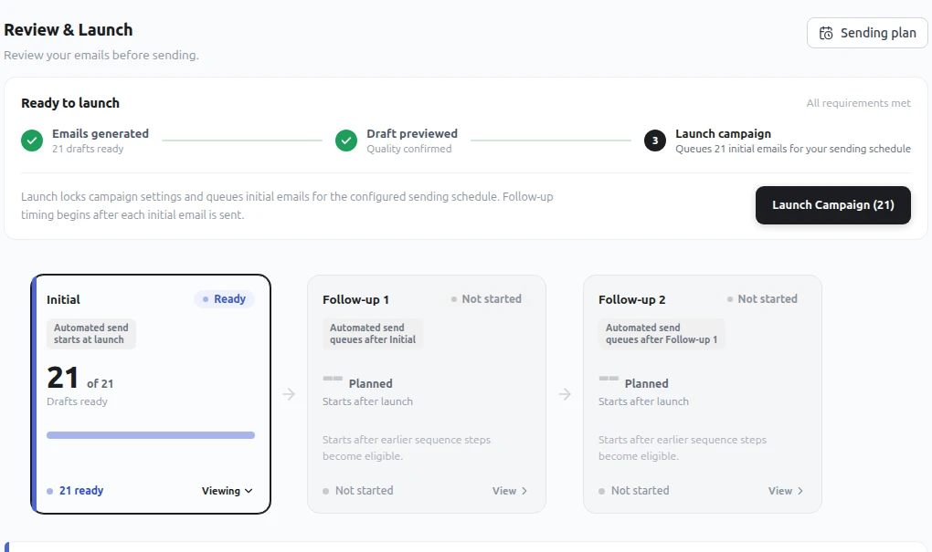Image resolution: width=932 pixels, height=552 pixels.
Task: Click the All requirements met text
Action: coord(858,103)
